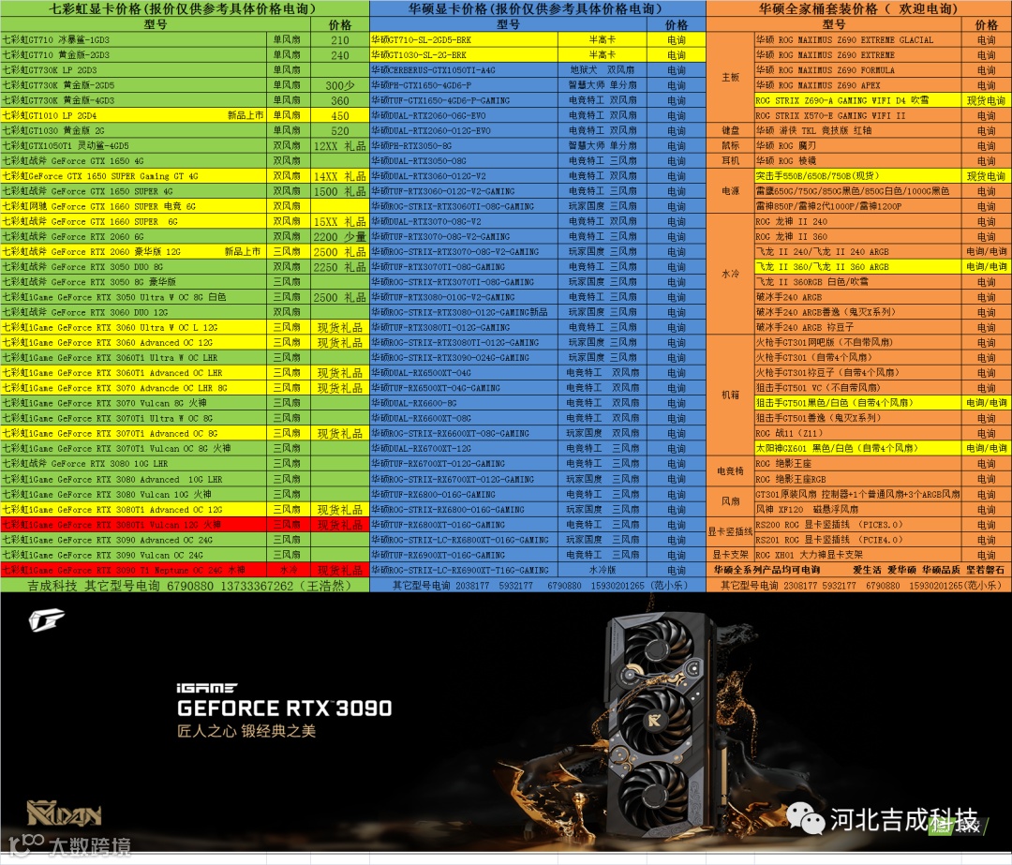Screen dimensions: 1012x865
Task: Click cell 华硕GT710-SL-2GD5-BRK
Action: point(464,39)
